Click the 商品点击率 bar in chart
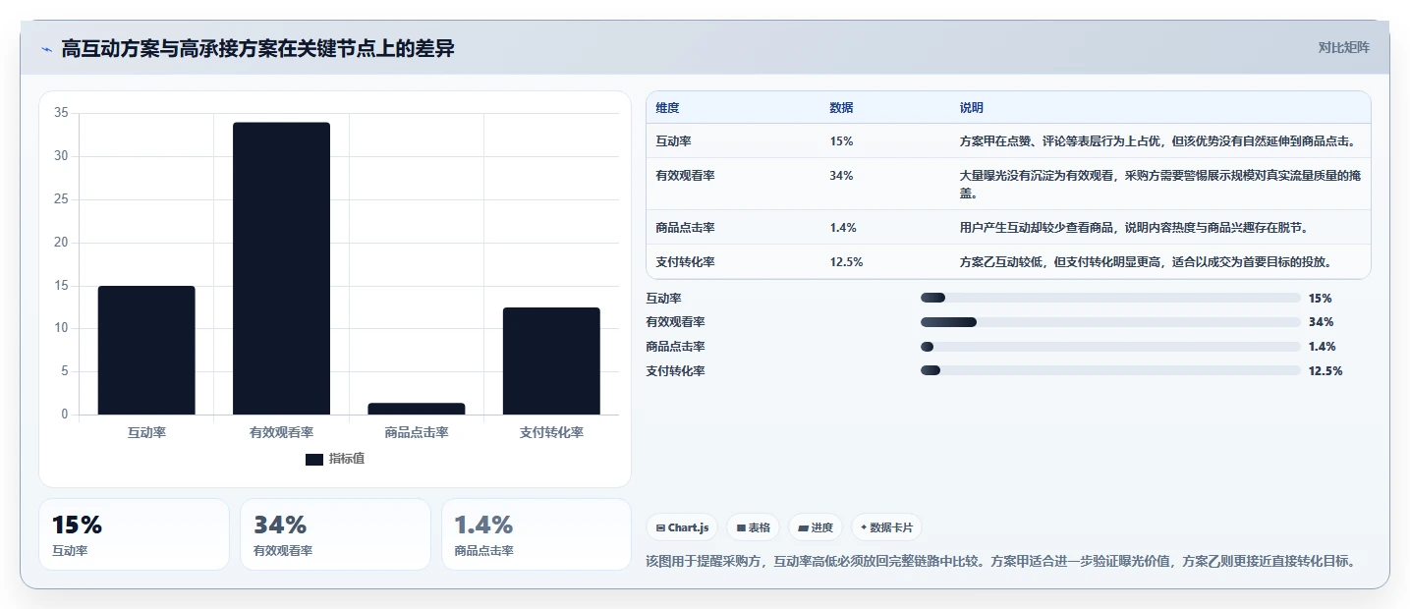The image size is (1410, 609). coord(417,409)
